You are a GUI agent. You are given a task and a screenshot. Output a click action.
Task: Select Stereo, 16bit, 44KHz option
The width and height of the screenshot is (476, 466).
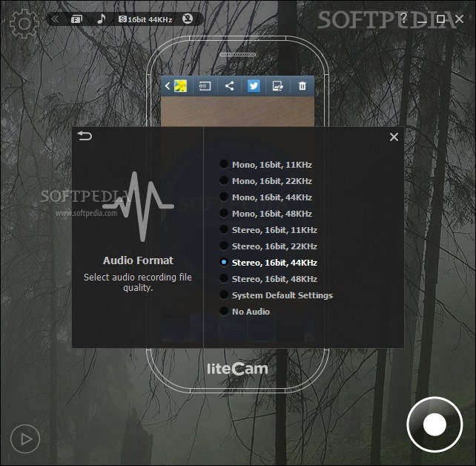[268, 263]
